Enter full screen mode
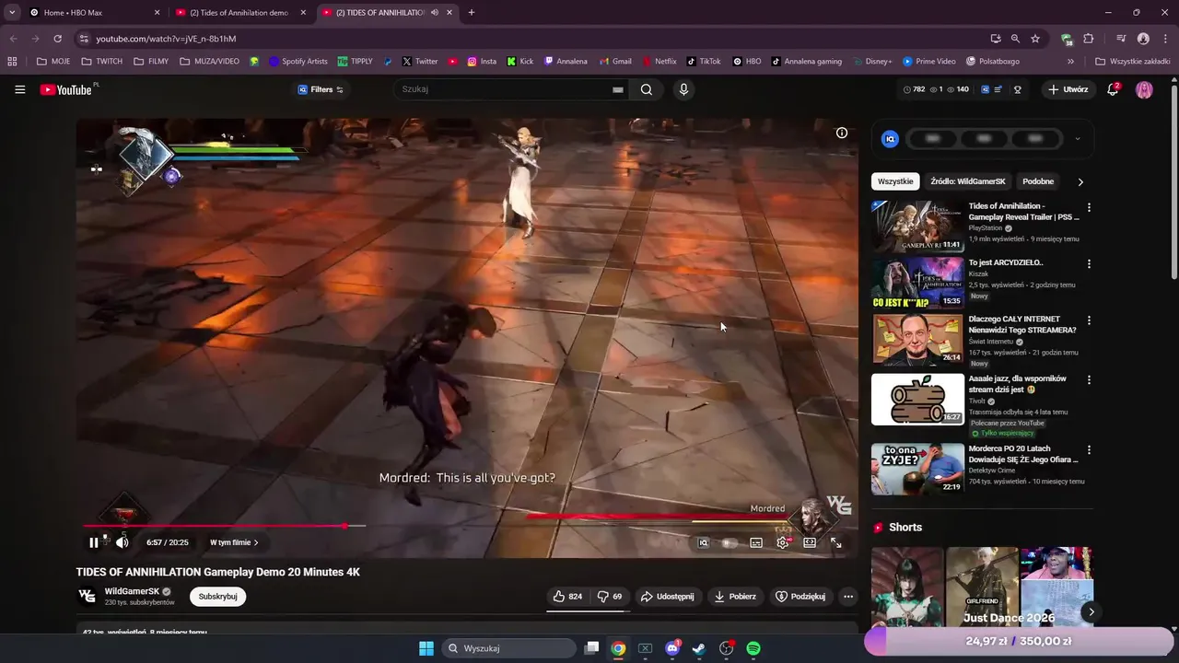The height and width of the screenshot is (663, 1179). point(836,542)
